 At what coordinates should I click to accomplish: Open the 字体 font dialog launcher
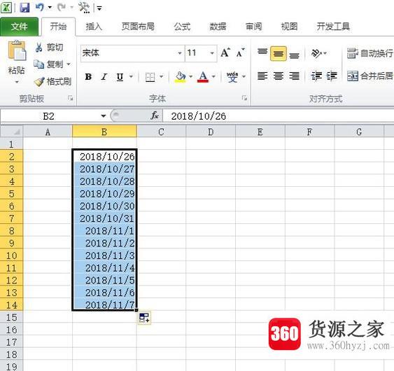tap(244, 98)
